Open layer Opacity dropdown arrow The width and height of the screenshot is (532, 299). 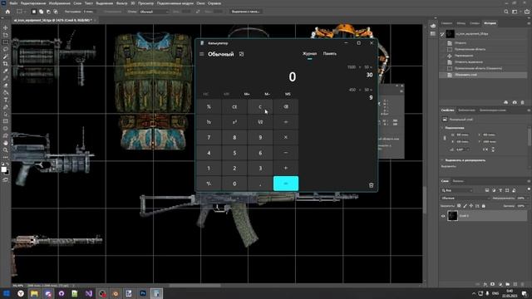[527, 199]
